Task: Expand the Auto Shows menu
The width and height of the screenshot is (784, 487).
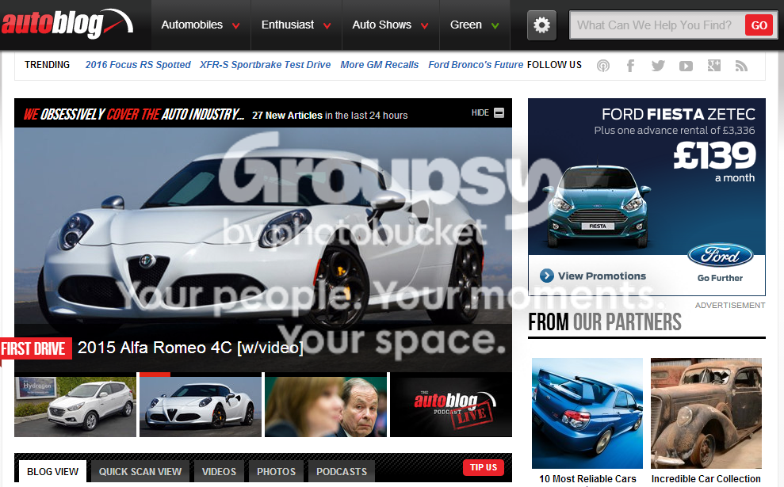Action: click(390, 25)
